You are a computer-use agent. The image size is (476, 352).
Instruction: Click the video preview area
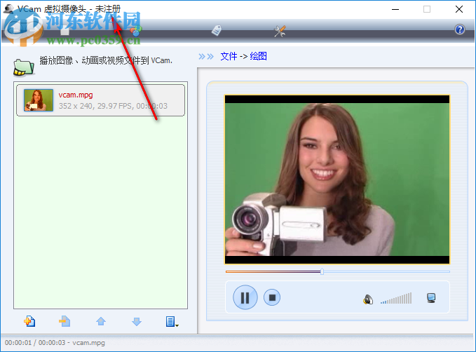(x=336, y=180)
